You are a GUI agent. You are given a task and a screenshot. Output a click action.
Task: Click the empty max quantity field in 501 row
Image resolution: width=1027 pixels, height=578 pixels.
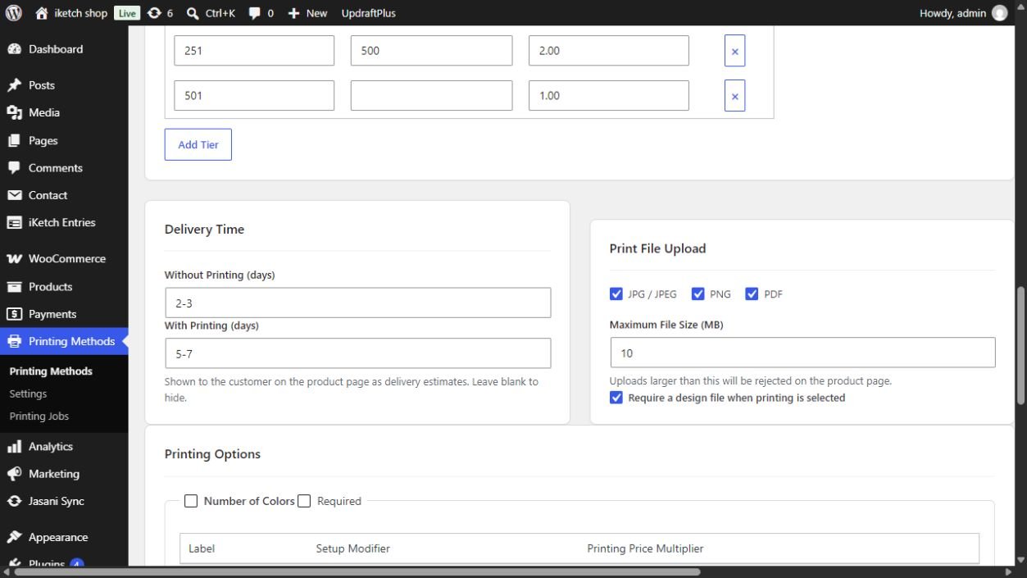pos(432,95)
